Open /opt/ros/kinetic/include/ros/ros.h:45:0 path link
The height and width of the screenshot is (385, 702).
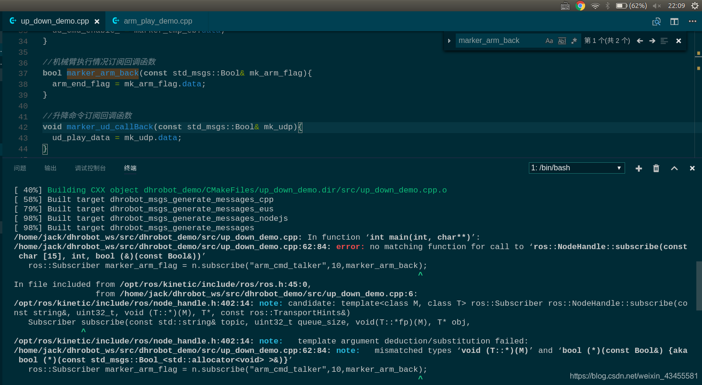[x=214, y=285]
